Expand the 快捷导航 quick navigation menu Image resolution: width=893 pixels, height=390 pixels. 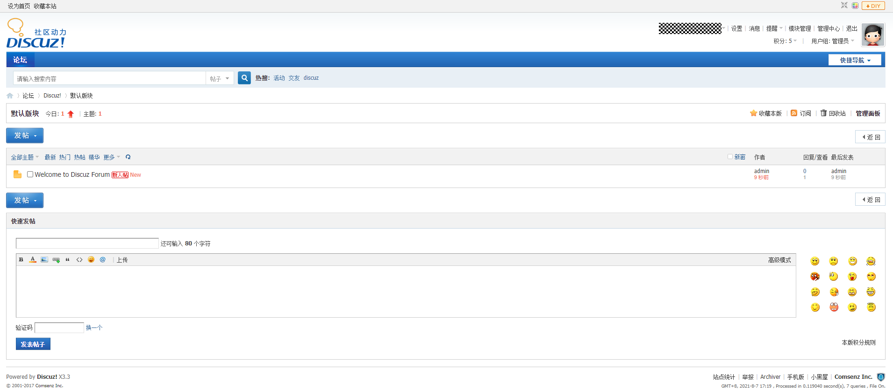click(855, 60)
